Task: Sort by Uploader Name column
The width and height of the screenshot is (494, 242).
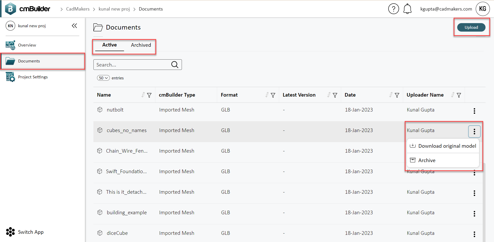Action: pyautogui.click(x=453, y=95)
